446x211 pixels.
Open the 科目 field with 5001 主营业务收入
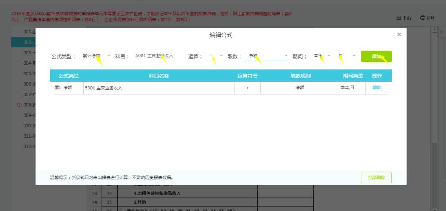(159, 56)
